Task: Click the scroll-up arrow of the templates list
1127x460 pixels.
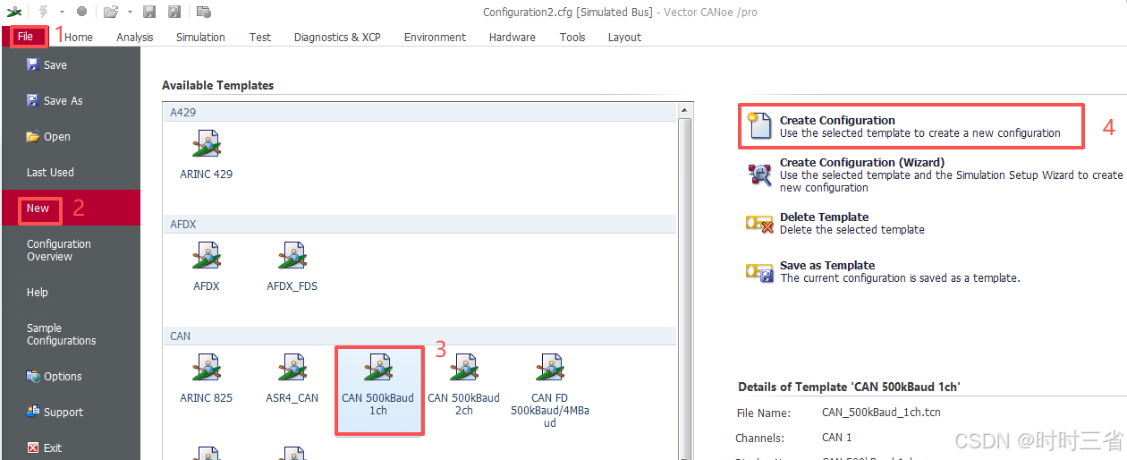Action: pyautogui.click(x=685, y=109)
